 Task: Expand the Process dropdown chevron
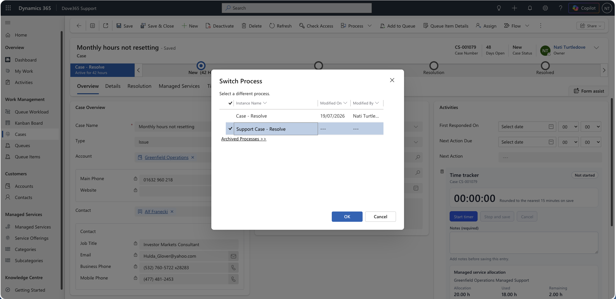pyautogui.click(x=370, y=26)
